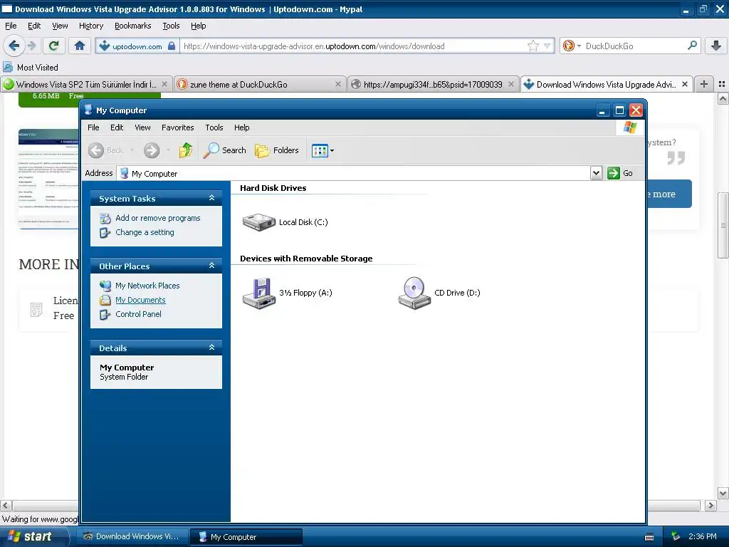729x547 pixels.
Task: Click the browser URL address field
Action: [353, 46]
